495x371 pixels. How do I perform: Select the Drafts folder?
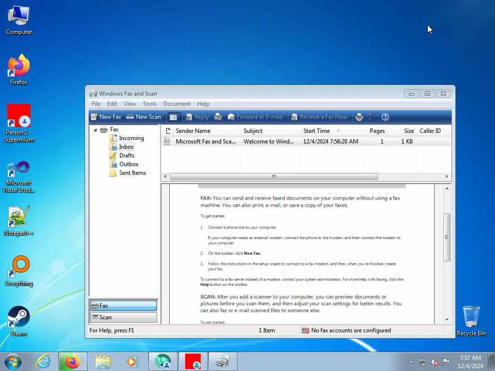pos(122,156)
